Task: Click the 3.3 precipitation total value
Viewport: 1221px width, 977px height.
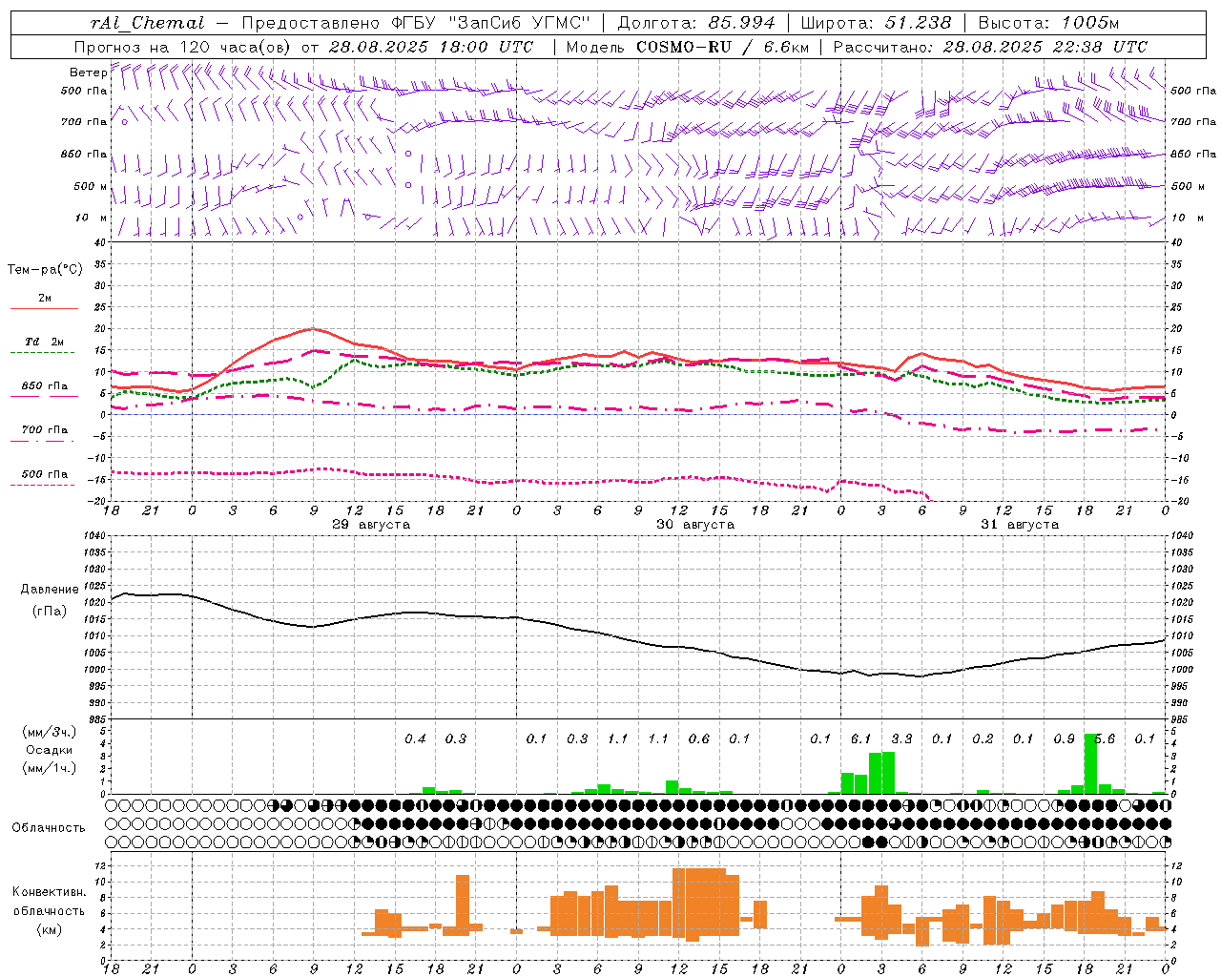Action: [x=901, y=738]
